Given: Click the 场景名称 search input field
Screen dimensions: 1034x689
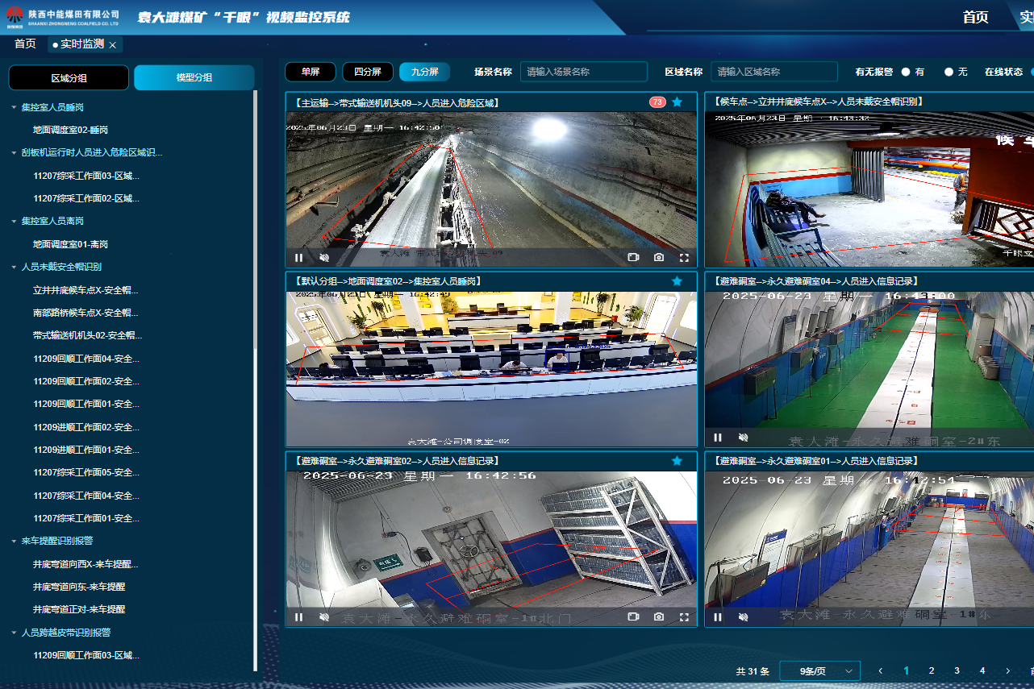Looking at the screenshot, I should (x=583, y=72).
